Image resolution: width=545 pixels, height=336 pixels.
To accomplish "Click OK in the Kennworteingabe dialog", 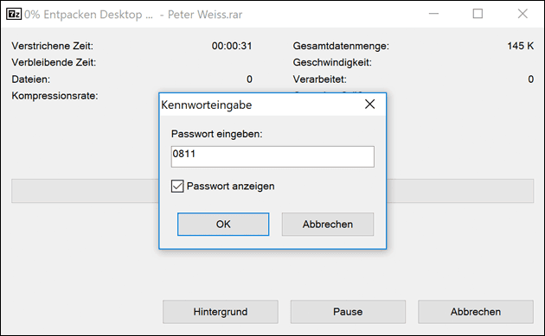I will pyautogui.click(x=223, y=225).
